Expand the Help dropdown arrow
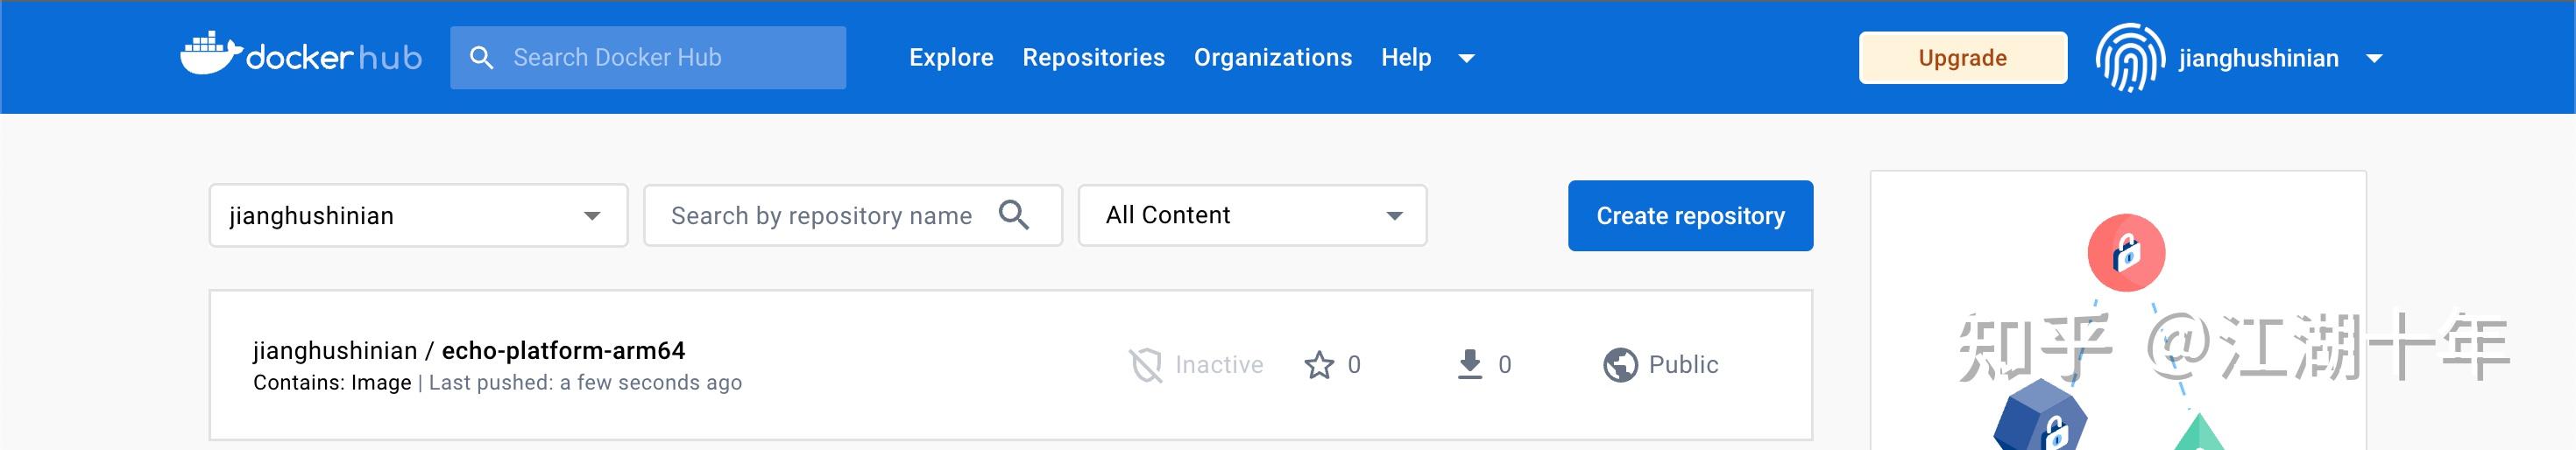Screen dimensions: 2576x450 click(x=1466, y=58)
